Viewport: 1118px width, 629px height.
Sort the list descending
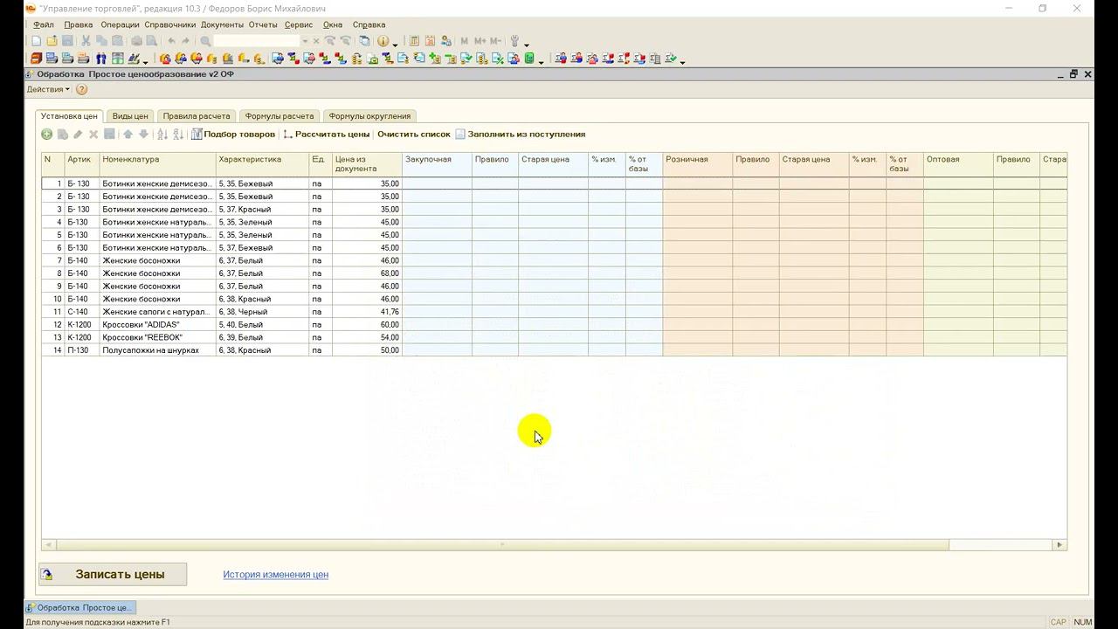click(178, 135)
